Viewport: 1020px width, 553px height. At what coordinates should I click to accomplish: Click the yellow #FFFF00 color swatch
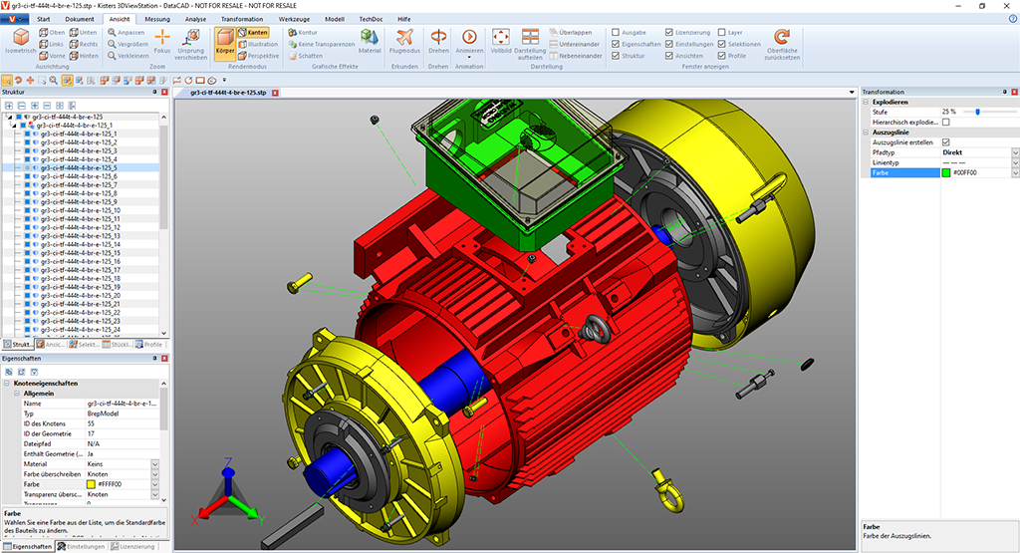point(91,484)
